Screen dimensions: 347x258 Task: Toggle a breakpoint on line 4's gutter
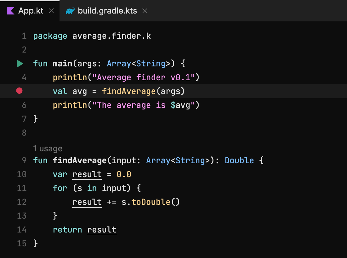[20, 77]
